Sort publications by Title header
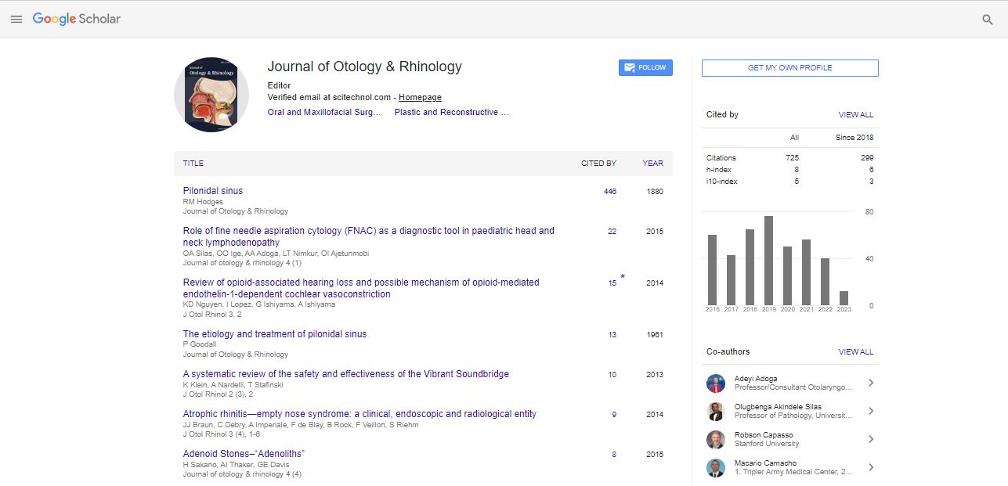The width and height of the screenshot is (1008, 486). (x=193, y=164)
